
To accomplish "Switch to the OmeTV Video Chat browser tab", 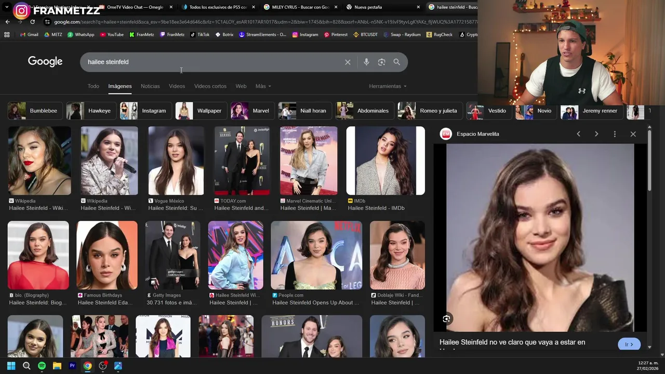I will click(x=135, y=7).
